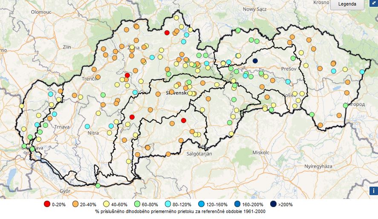Select cyan marker at far eastern border
Viewport: 378px width, 219px height.
tap(362, 72)
